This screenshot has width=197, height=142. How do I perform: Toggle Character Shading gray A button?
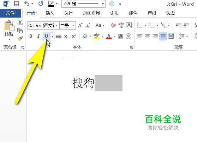click(x=121, y=36)
